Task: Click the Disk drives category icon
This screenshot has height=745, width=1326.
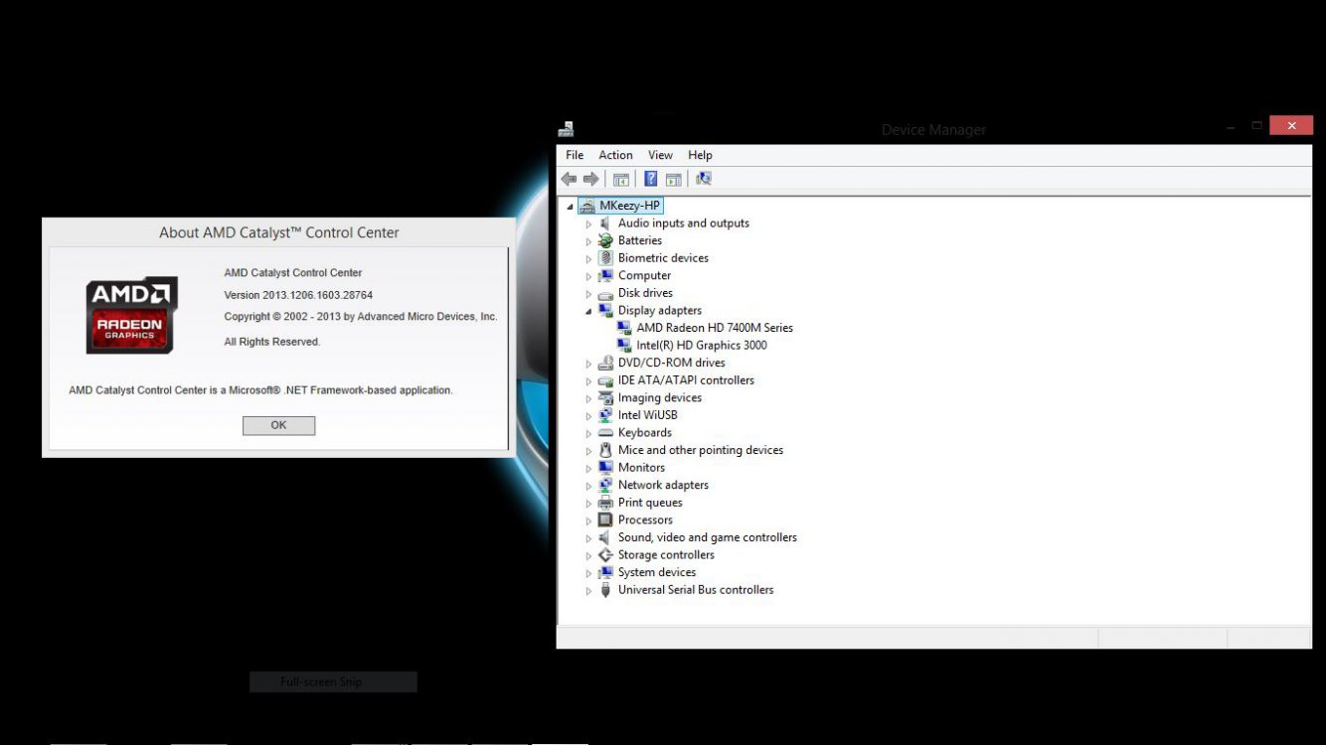Action: point(605,293)
